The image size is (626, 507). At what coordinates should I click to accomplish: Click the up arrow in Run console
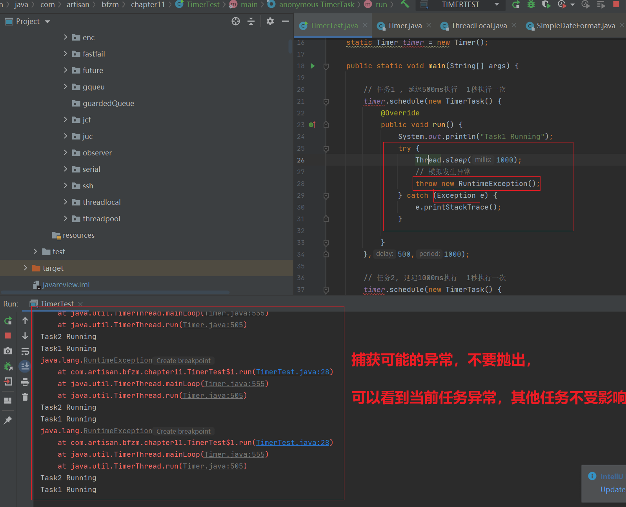(x=25, y=321)
